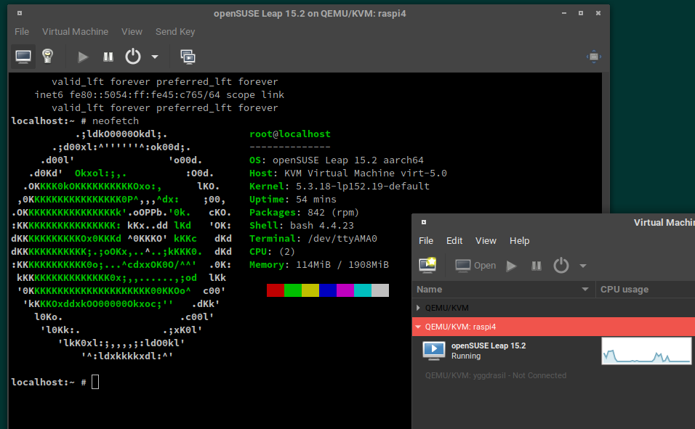Click the blue color block in neofetch
The height and width of the screenshot is (429, 695).
pos(328,290)
